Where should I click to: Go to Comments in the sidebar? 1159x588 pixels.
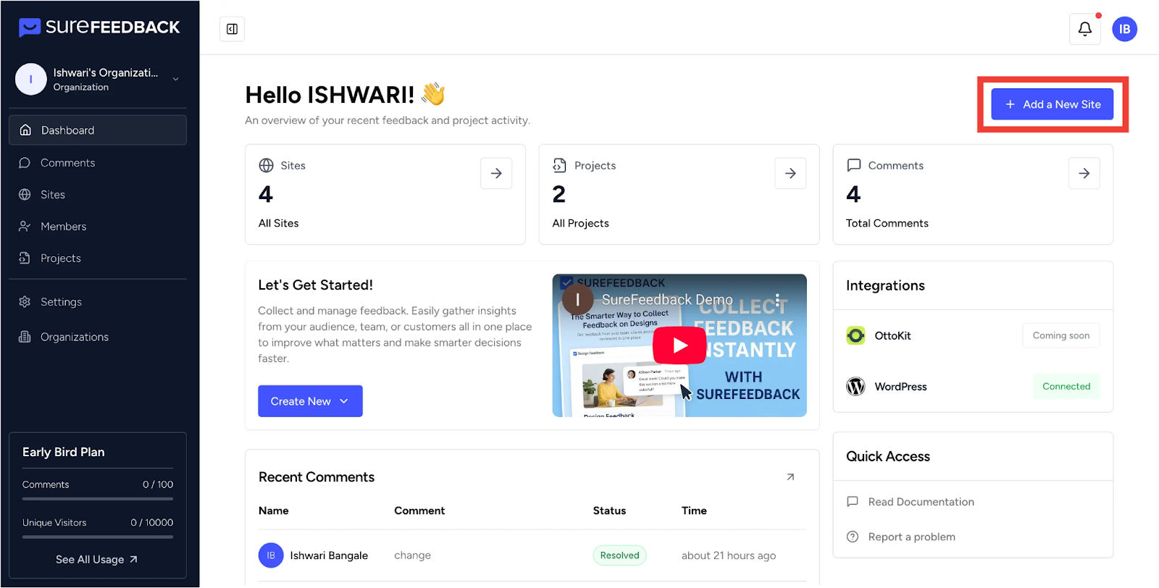(x=67, y=163)
